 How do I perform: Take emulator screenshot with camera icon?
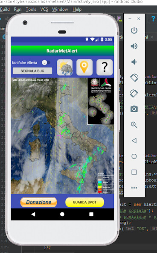tap(134, 109)
